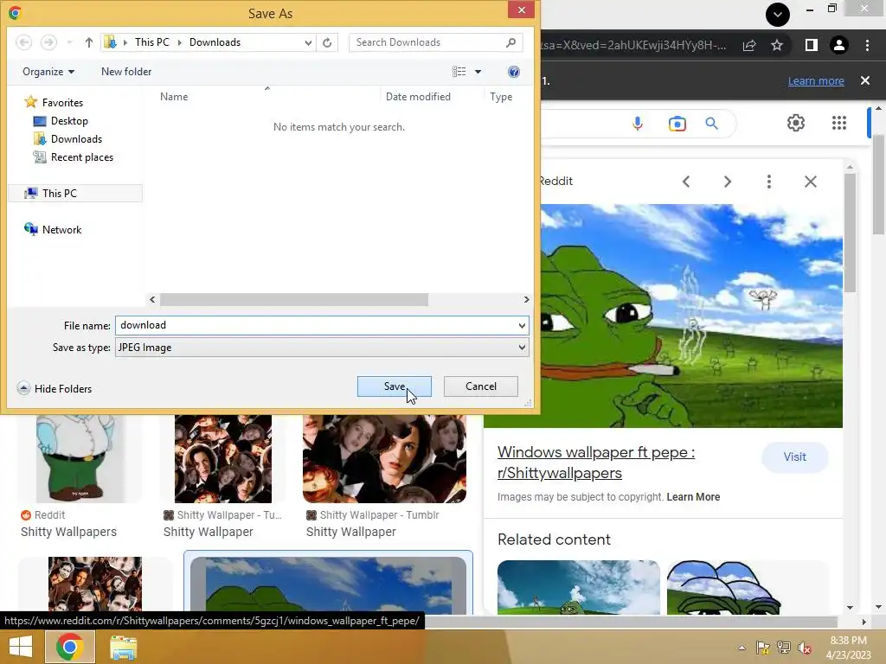Share this page from Chrome address bar
This screenshot has width=886, height=664.
pyautogui.click(x=749, y=45)
